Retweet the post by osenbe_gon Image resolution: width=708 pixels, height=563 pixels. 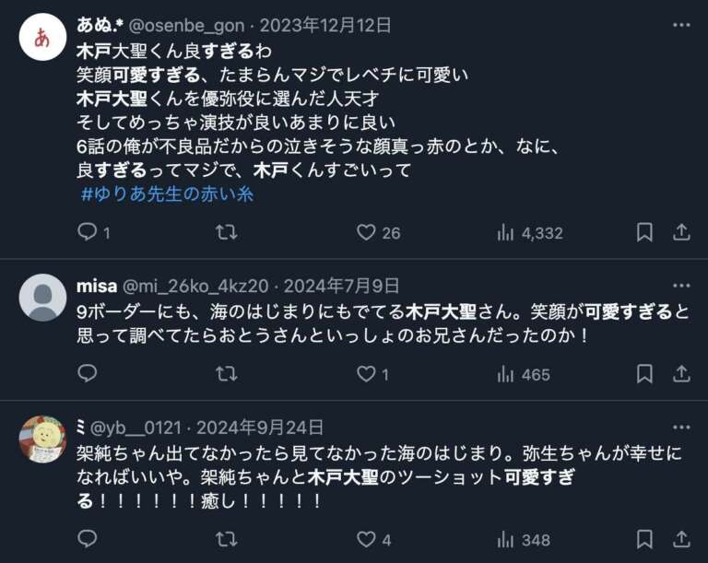coord(226,233)
